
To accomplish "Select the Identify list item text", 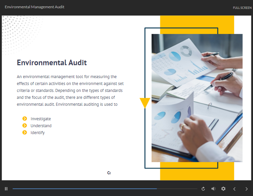I will coord(38,133).
